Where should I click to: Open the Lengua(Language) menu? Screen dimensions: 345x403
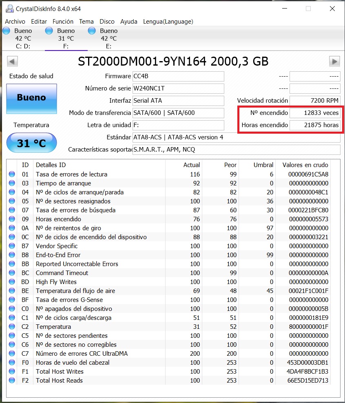point(168,22)
